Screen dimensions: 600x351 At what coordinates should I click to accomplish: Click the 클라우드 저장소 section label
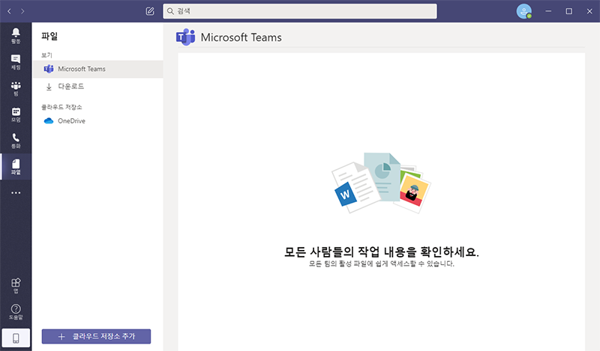point(61,107)
